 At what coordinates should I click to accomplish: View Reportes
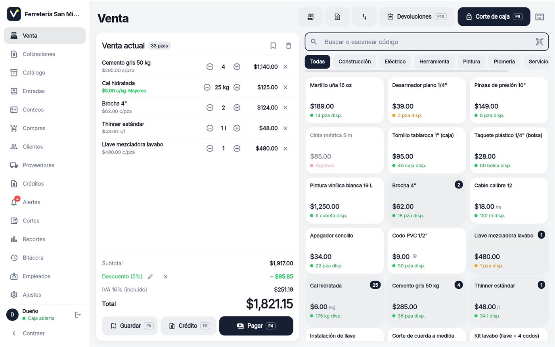tap(45, 239)
